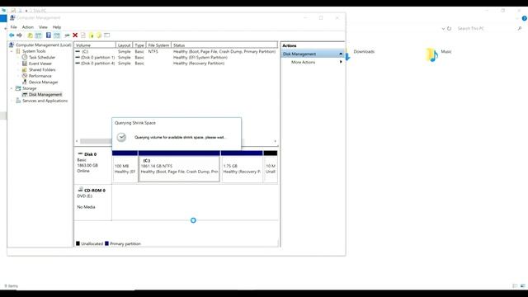
Task: Select Computer Management (Local) root node
Action: (x=43, y=45)
